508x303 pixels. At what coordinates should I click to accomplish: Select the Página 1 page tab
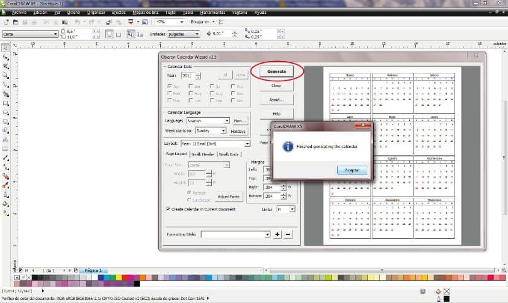93,270
